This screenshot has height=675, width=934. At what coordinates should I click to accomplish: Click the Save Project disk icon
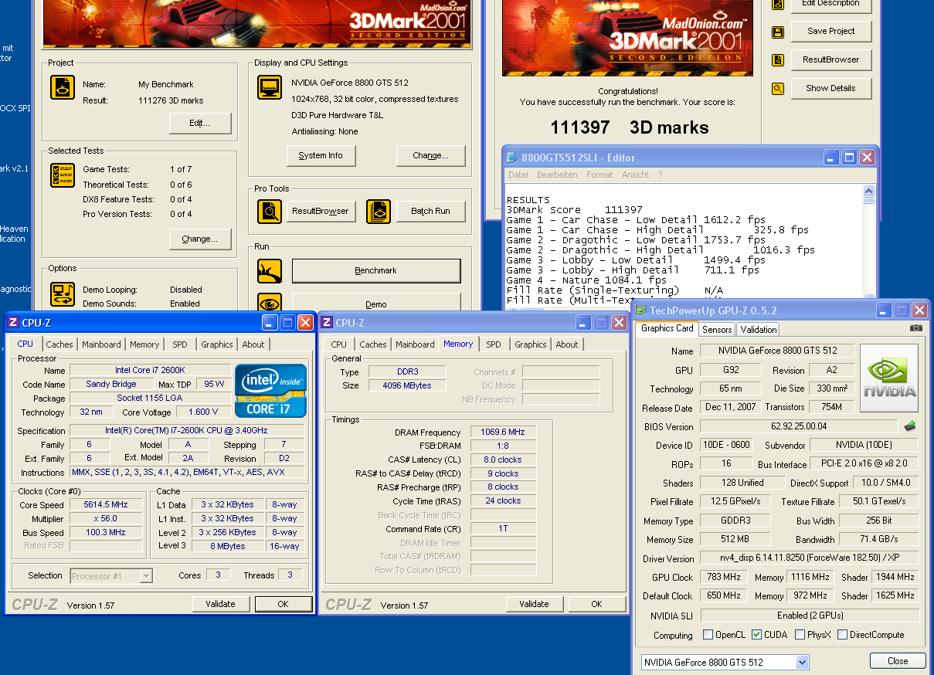coord(778,32)
